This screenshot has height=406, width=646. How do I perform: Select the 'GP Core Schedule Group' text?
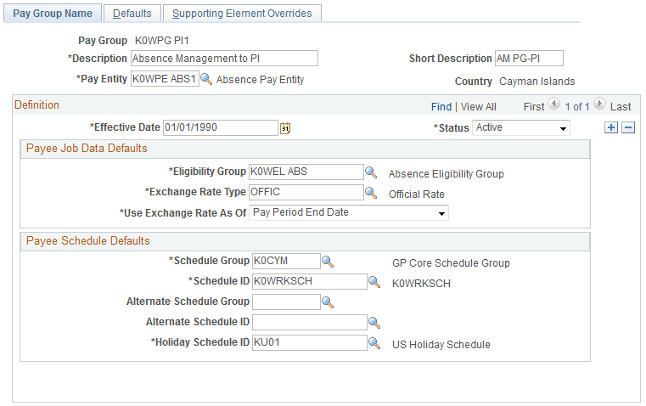click(451, 263)
